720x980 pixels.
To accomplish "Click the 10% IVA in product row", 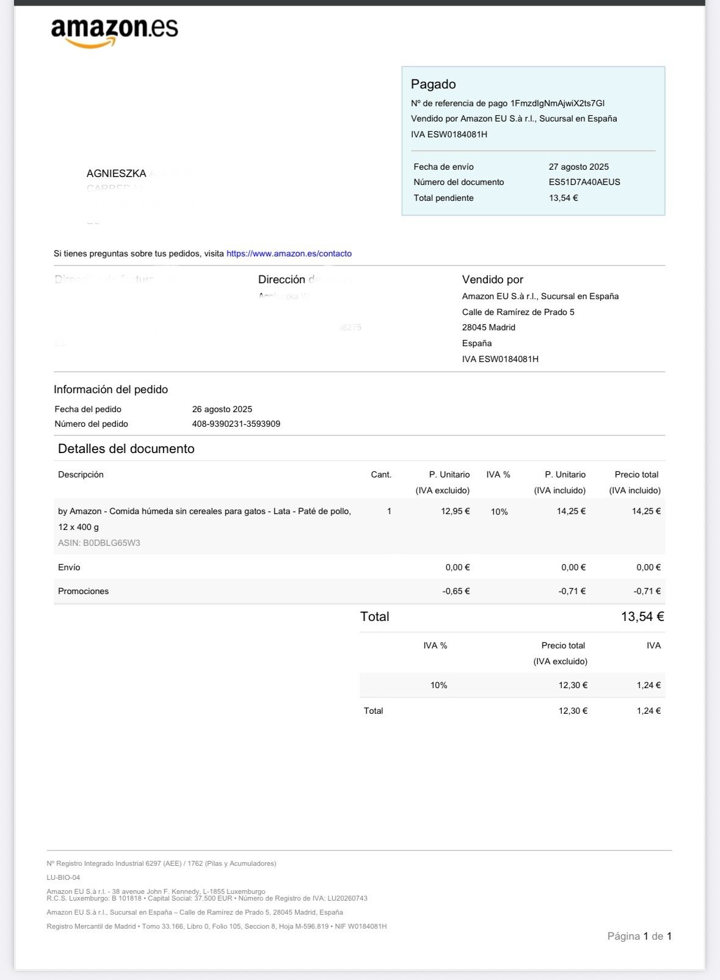I will 500,512.
